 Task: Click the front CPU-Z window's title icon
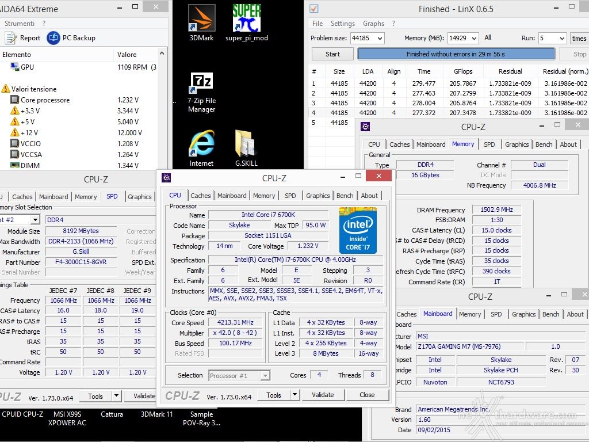pyautogui.click(x=166, y=178)
